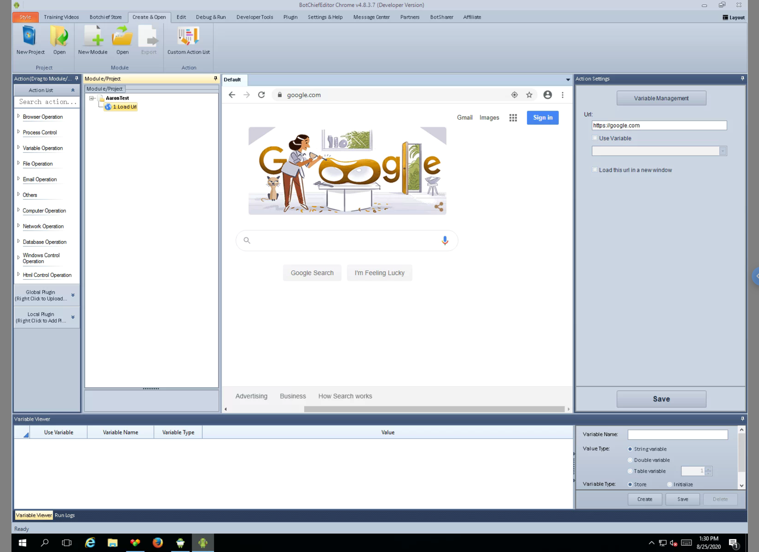Click the browser horizontal scrollbar

(434, 409)
